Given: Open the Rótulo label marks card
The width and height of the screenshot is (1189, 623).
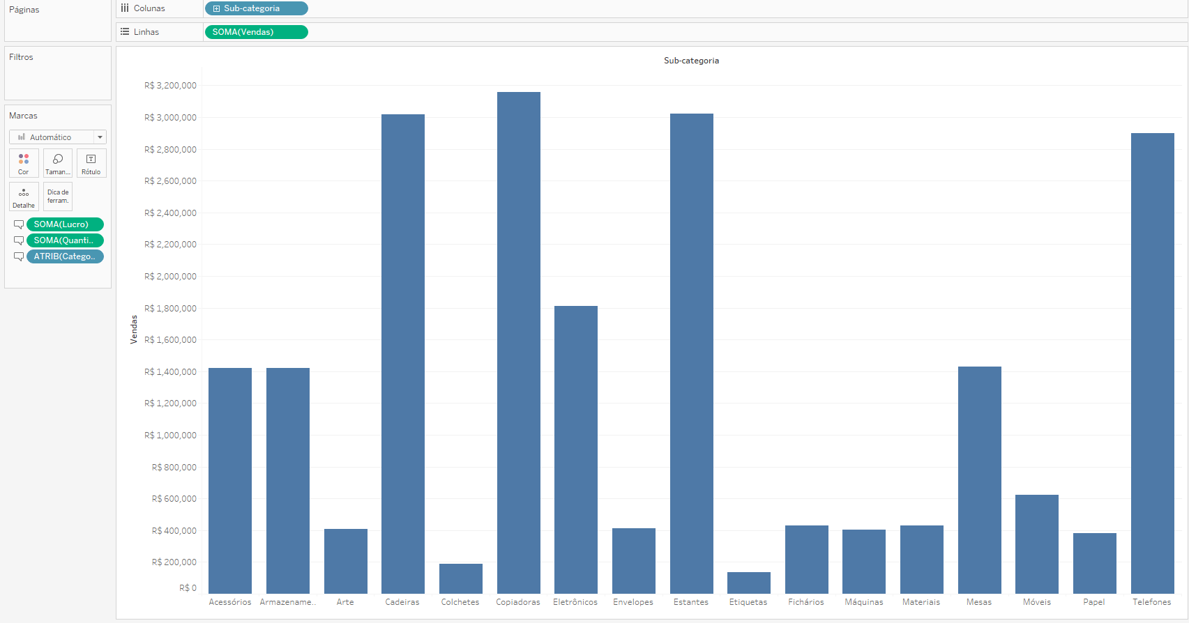Looking at the screenshot, I should (91, 163).
